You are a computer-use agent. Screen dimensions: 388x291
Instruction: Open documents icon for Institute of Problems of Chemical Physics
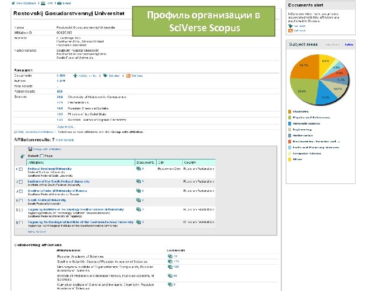coord(170,276)
